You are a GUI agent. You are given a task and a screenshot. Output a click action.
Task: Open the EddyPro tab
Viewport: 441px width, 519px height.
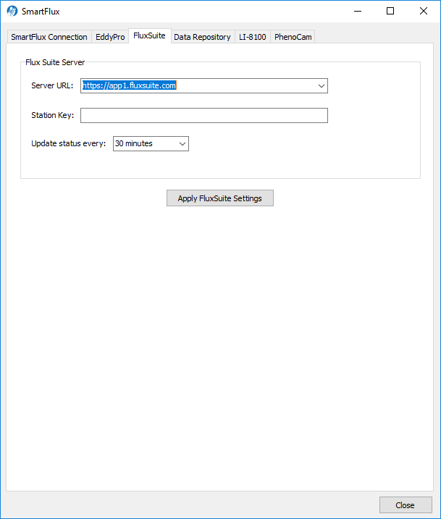point(110,37)
